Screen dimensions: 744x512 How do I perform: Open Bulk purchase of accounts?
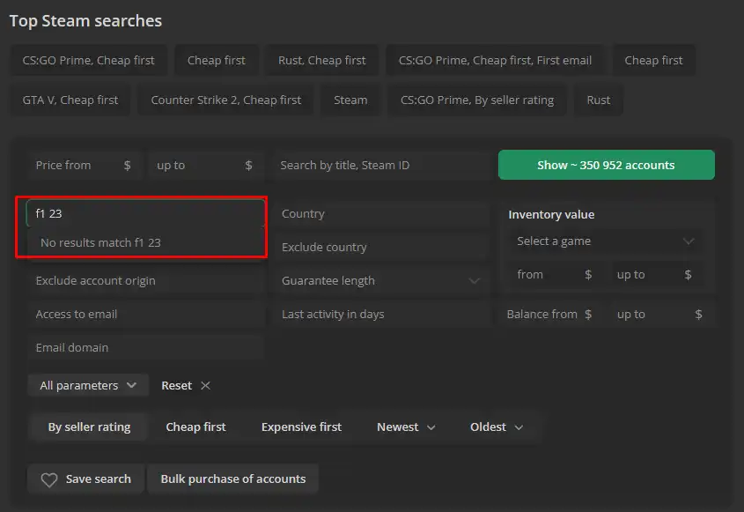[233, 479]
